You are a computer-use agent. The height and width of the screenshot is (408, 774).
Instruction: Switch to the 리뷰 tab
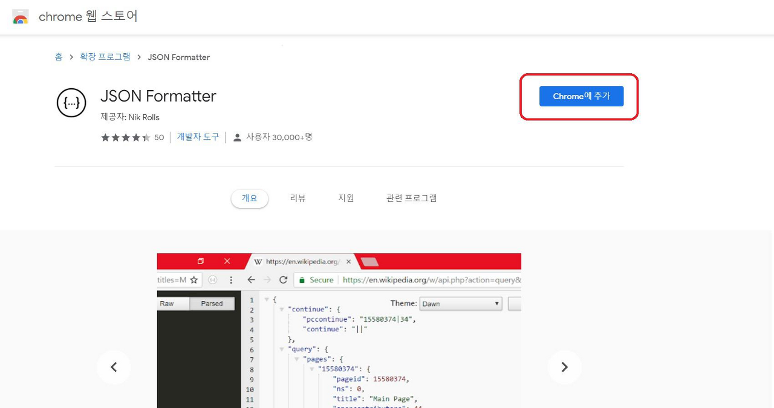tap(298, 198)
